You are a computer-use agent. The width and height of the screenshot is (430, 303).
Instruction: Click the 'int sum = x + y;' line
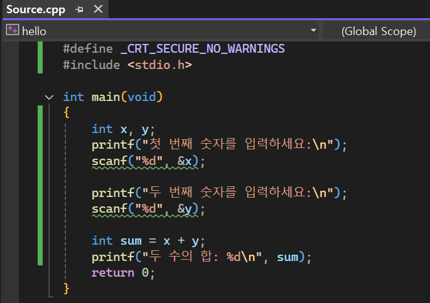[148, 241]
